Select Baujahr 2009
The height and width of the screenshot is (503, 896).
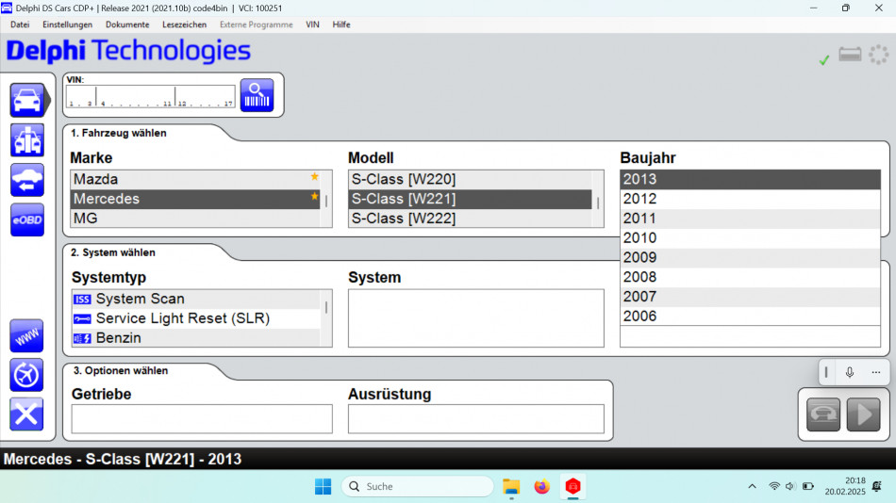[751, 257]
